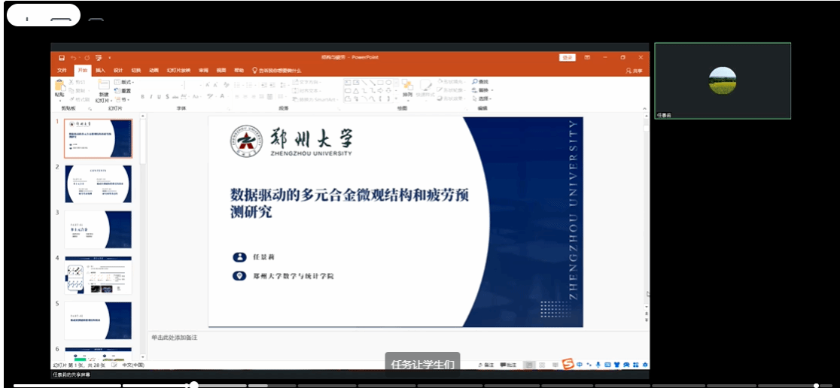Switch to the Design (设计) tab
The height and width of the screenshot is (388, 840).
[118, 70]
